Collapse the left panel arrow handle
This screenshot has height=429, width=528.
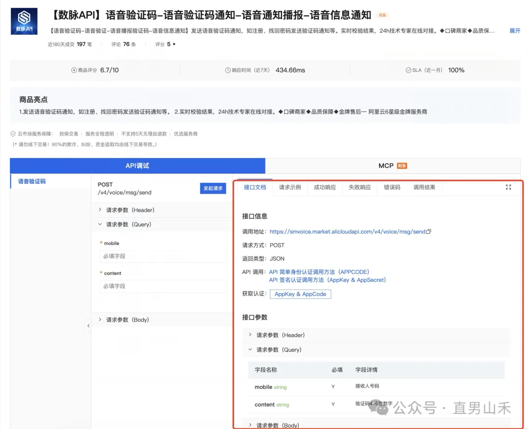click(x=88, y=326)
